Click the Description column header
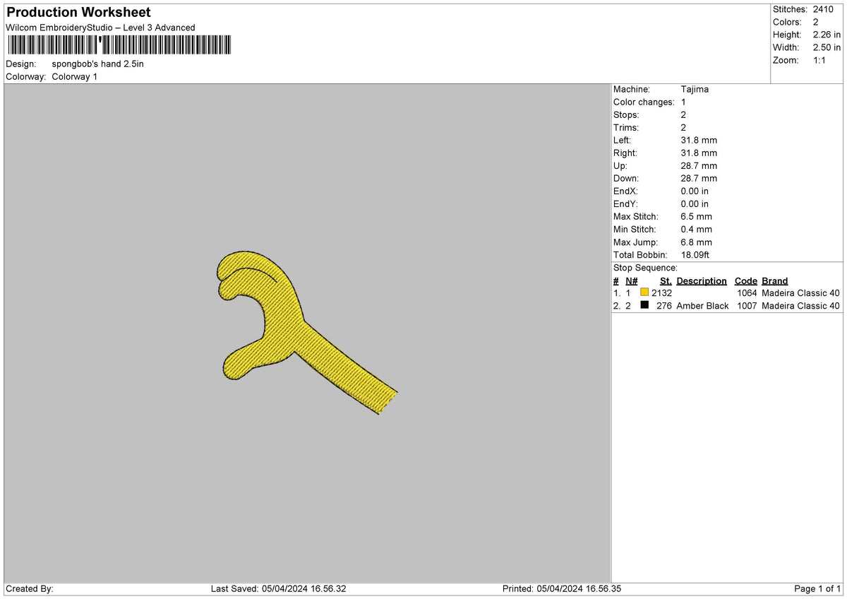847x599 pixels. click(x=702, y=281)
